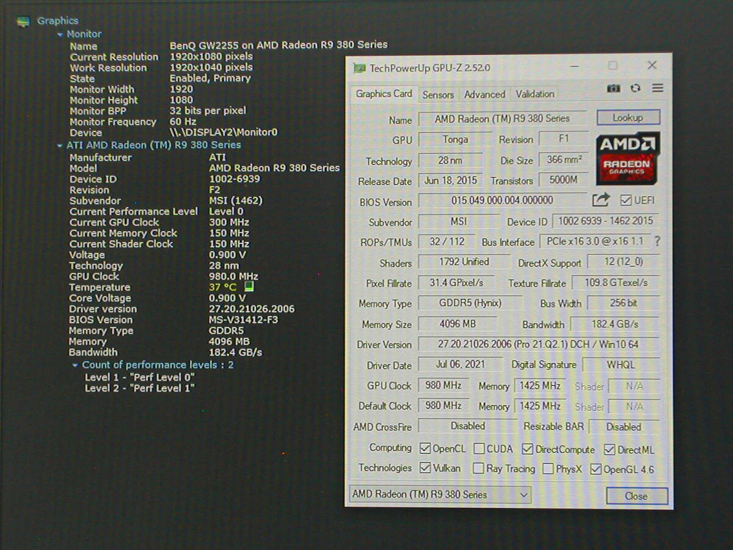Click the Resizable BAR field value
Screen dimensions: 733x550
pyautogui.click(x=624, y=427)
